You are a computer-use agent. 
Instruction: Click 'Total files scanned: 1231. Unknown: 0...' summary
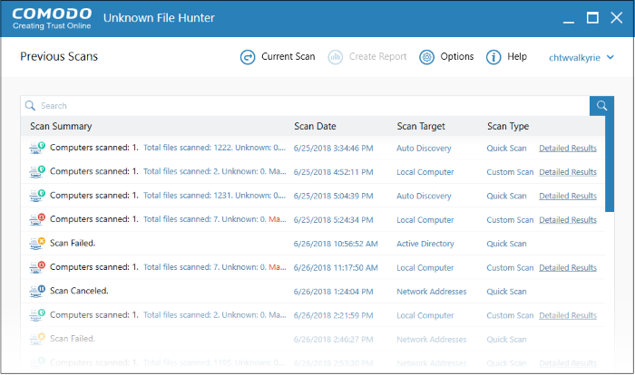click(215, 196)
